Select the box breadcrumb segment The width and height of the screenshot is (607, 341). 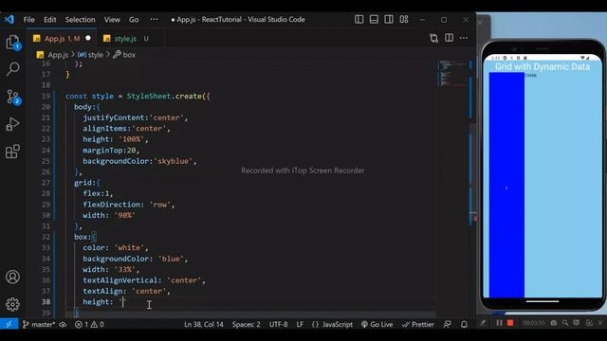[x=129, y=55]
